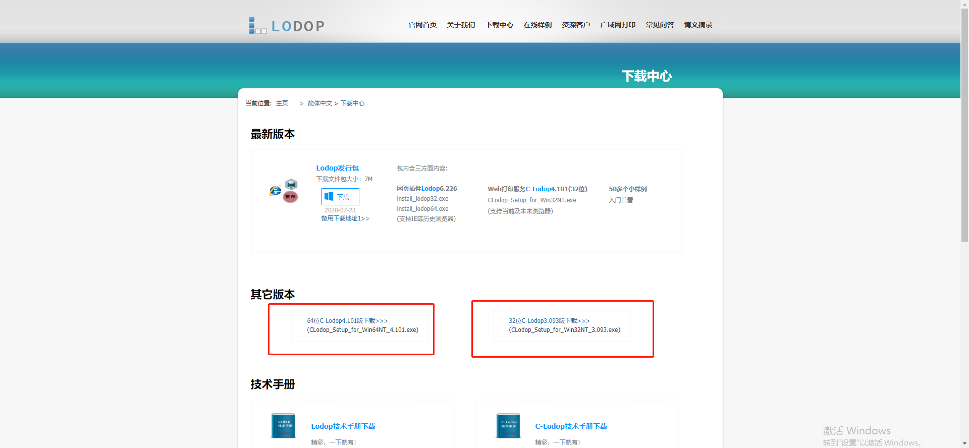
Task: Click the 主页 breadcrumb link
Action: coord(282,103)
